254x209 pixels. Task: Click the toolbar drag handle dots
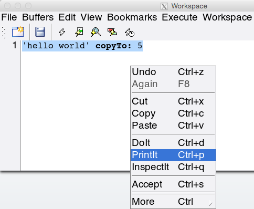pos(4,32)
